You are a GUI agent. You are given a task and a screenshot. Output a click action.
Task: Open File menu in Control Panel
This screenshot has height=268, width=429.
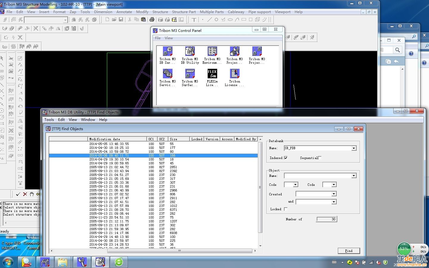[x=158, y=38]
